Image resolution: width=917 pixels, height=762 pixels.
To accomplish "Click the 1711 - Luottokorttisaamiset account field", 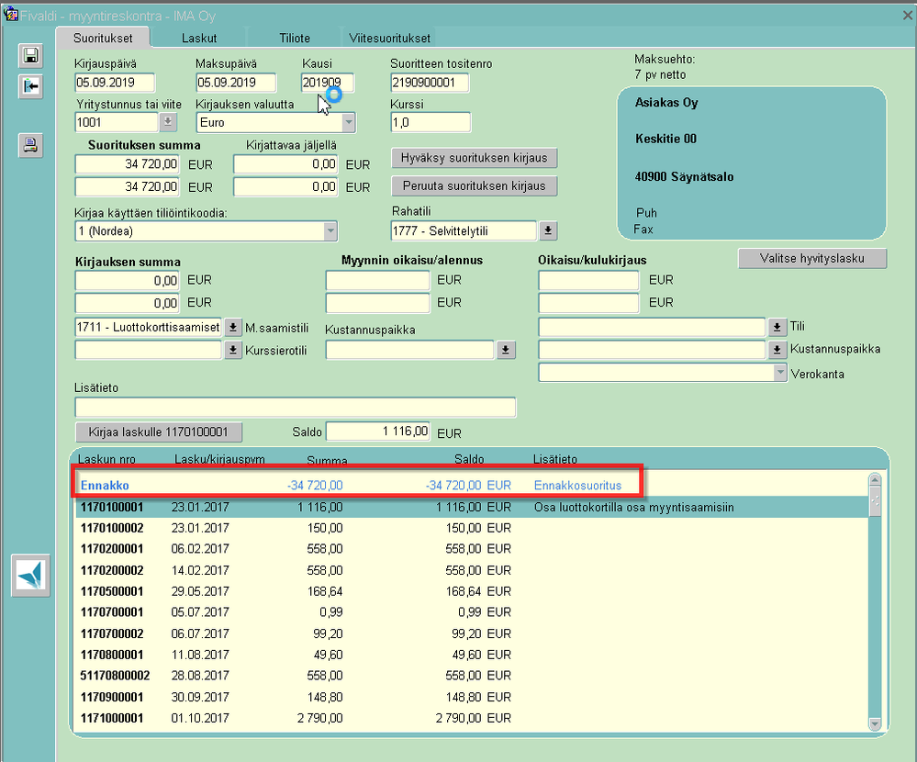I will pos(149,327).
